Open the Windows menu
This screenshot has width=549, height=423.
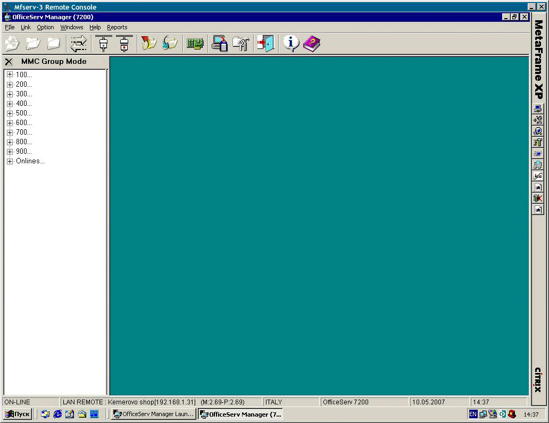tap(71, 27)
